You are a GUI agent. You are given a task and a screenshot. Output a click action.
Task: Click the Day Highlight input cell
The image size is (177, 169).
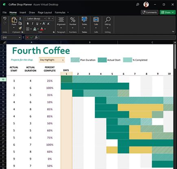click(52, 60)
